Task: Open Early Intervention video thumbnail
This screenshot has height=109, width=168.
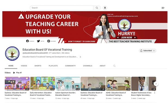Action: [42, 84]
